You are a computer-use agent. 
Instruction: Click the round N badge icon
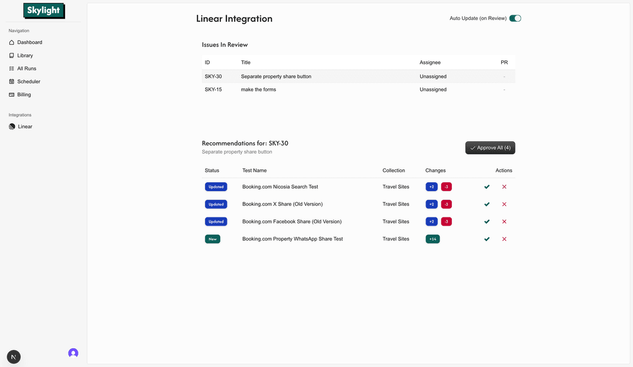13,357
